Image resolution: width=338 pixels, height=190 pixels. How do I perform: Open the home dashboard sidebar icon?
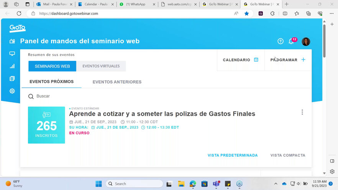[x=12, y=41]
